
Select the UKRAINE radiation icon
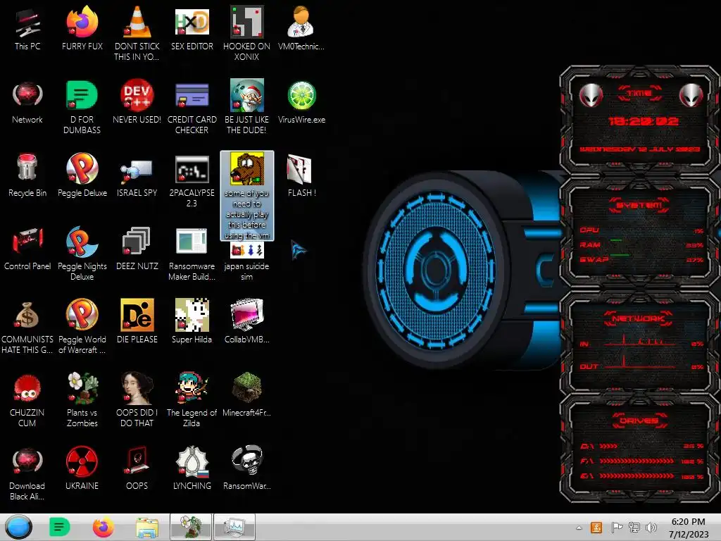[x=82, y=461]
